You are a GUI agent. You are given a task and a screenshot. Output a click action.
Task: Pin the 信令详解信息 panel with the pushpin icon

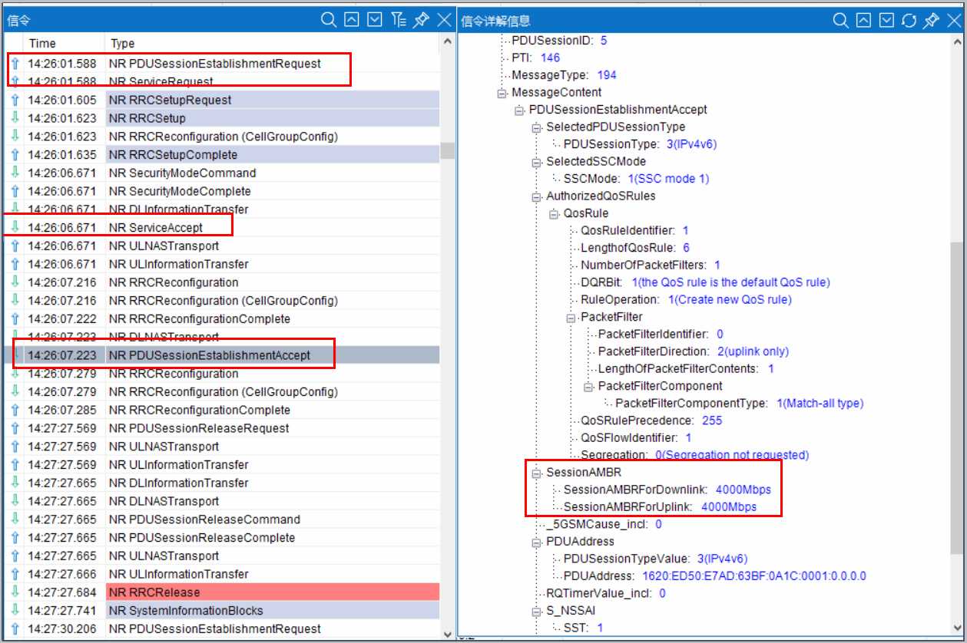click(931, 21)
